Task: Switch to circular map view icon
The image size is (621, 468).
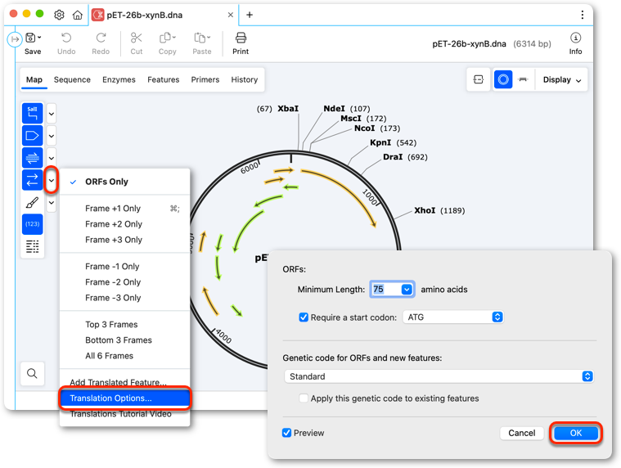Action: (503, 79)
